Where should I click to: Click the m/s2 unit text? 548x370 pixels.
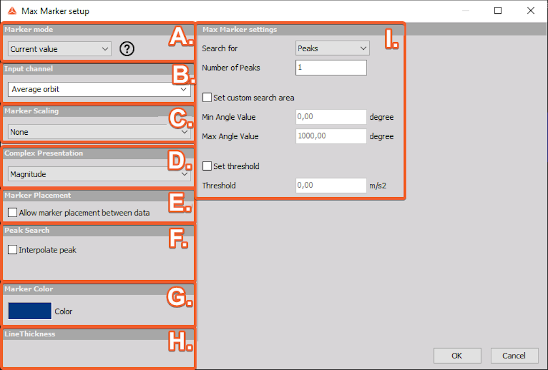point(378,186)
